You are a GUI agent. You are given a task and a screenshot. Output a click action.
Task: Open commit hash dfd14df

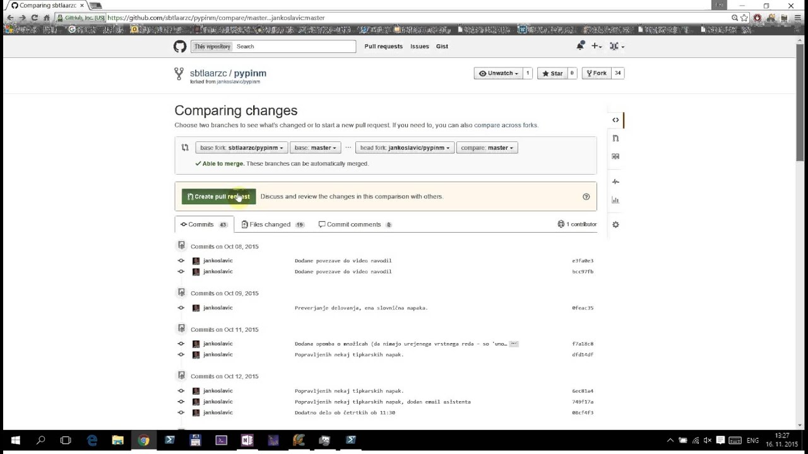point(583,355)
